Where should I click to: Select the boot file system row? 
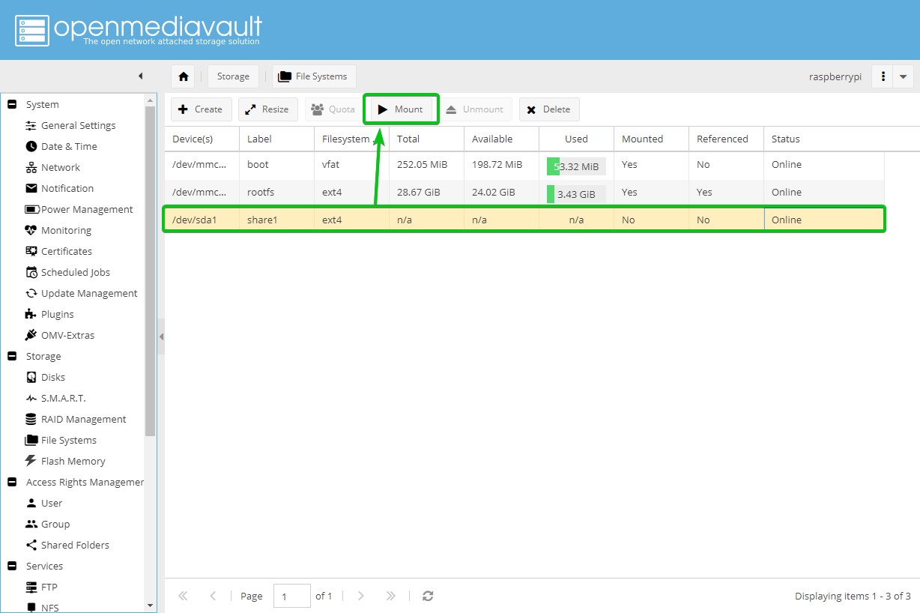524,165
